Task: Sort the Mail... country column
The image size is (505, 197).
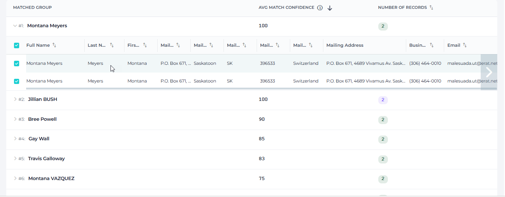Action: point(311,45)
